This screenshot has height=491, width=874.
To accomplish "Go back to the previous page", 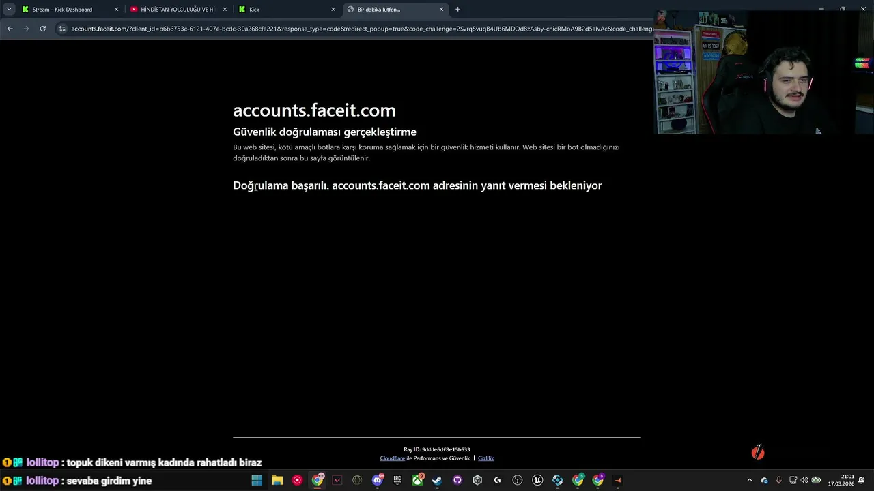I will 10,29.
